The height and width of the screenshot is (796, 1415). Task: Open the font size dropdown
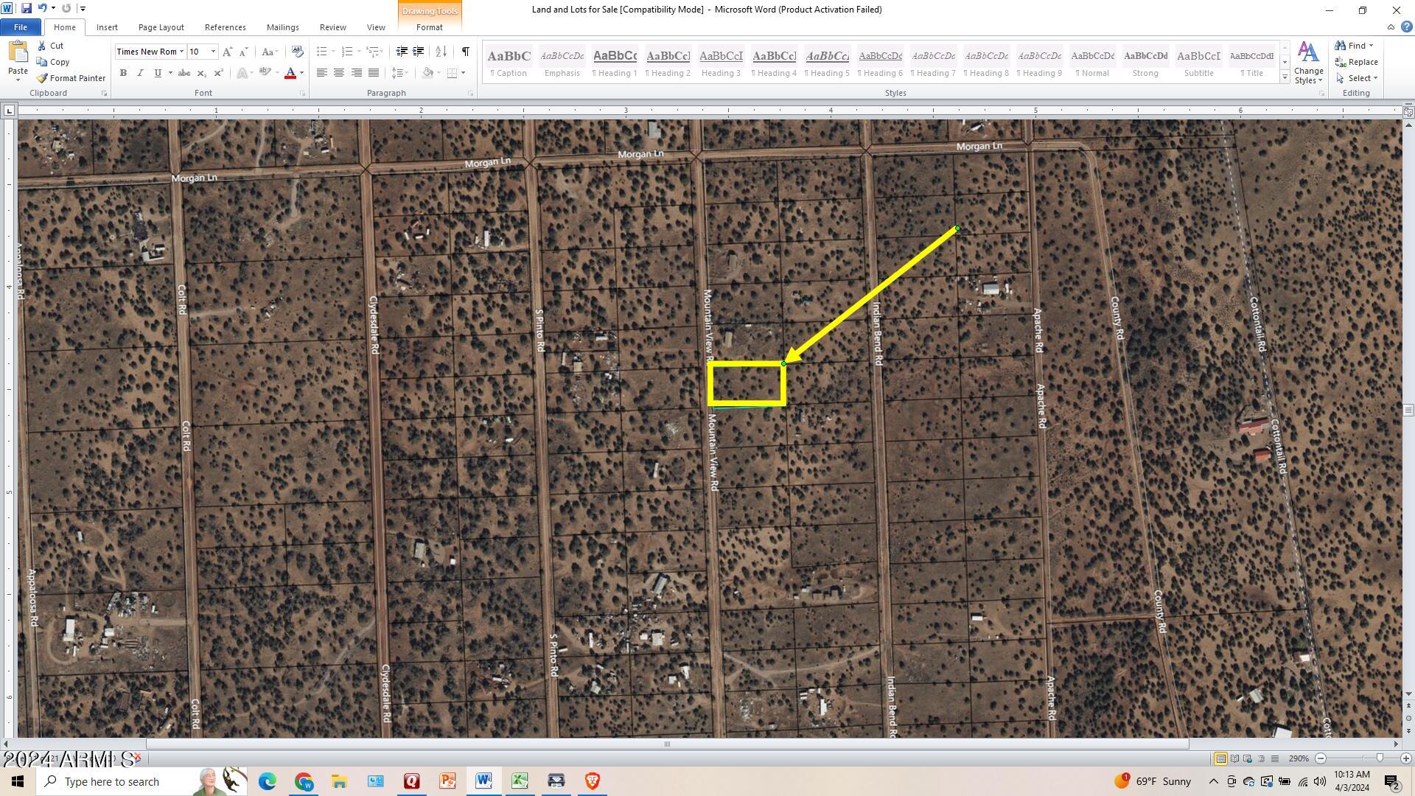click(x=213, y=52)
